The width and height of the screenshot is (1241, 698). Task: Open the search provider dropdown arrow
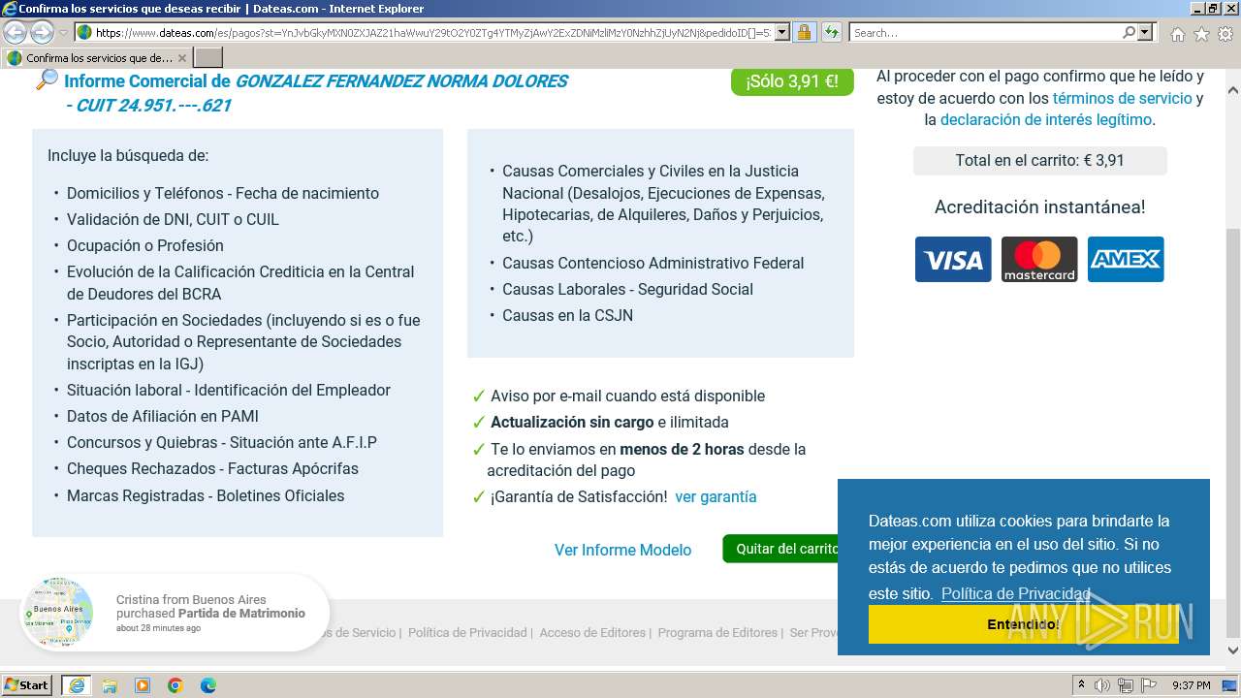[1145, 33]
